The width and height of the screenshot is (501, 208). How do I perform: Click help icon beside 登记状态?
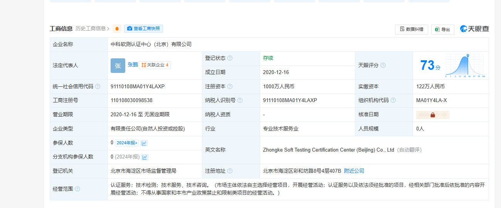click(x=230, y=58)
